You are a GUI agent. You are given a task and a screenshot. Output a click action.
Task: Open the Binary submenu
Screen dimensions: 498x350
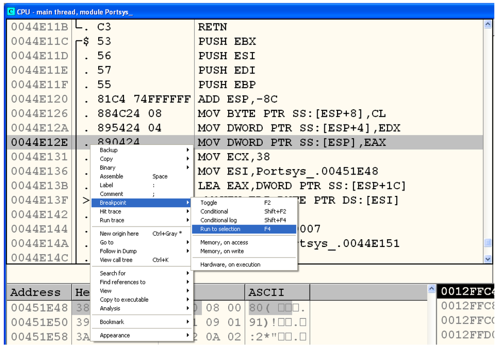pos(107,168)
